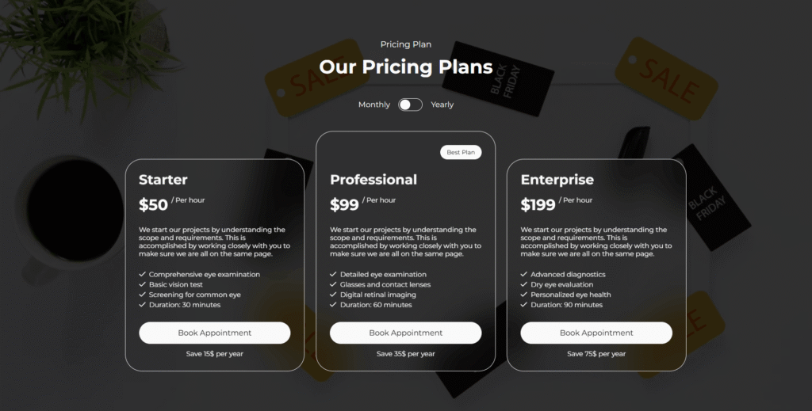Select the Monthly billing label
This screenshot has height=411, width=812.
point(374,105)
